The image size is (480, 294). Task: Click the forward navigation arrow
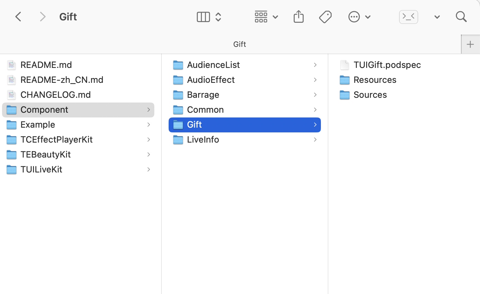tap(42, 17)
